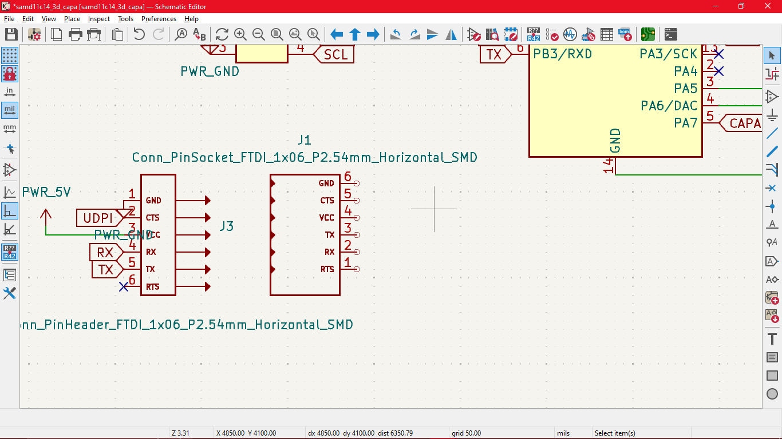Select the Add Symbol tool

tap(772, 97)
